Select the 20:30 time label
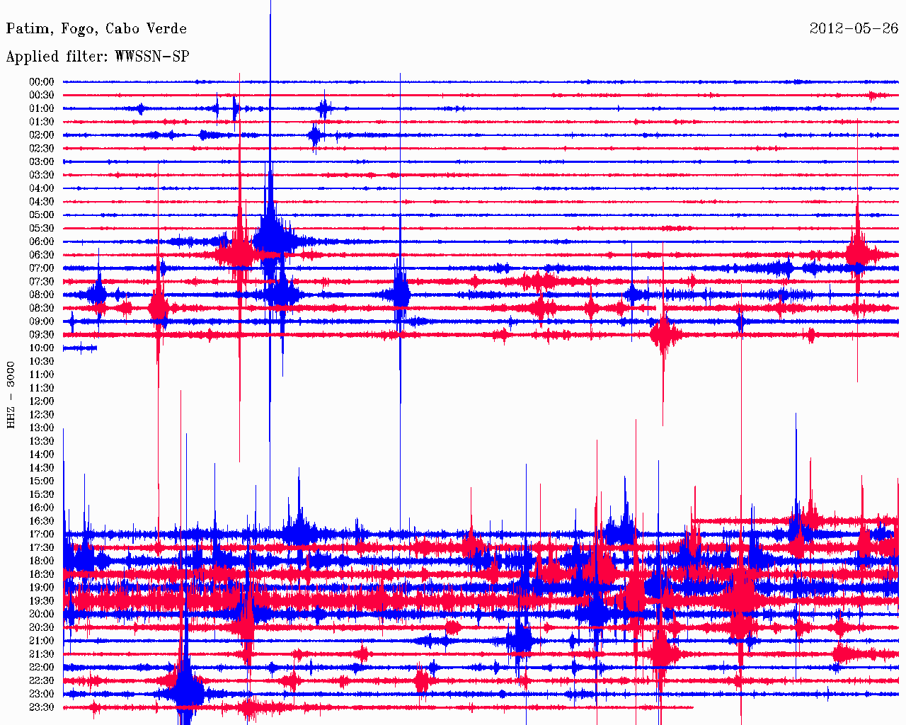The image size is (906, 725). [x=42, y=628]
